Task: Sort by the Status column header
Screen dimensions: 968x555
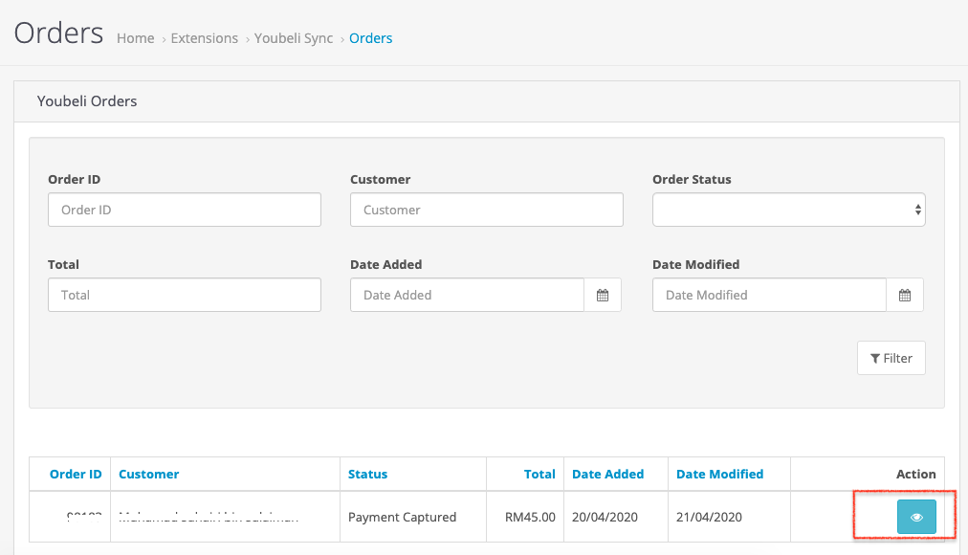Action: pos(367,474)
